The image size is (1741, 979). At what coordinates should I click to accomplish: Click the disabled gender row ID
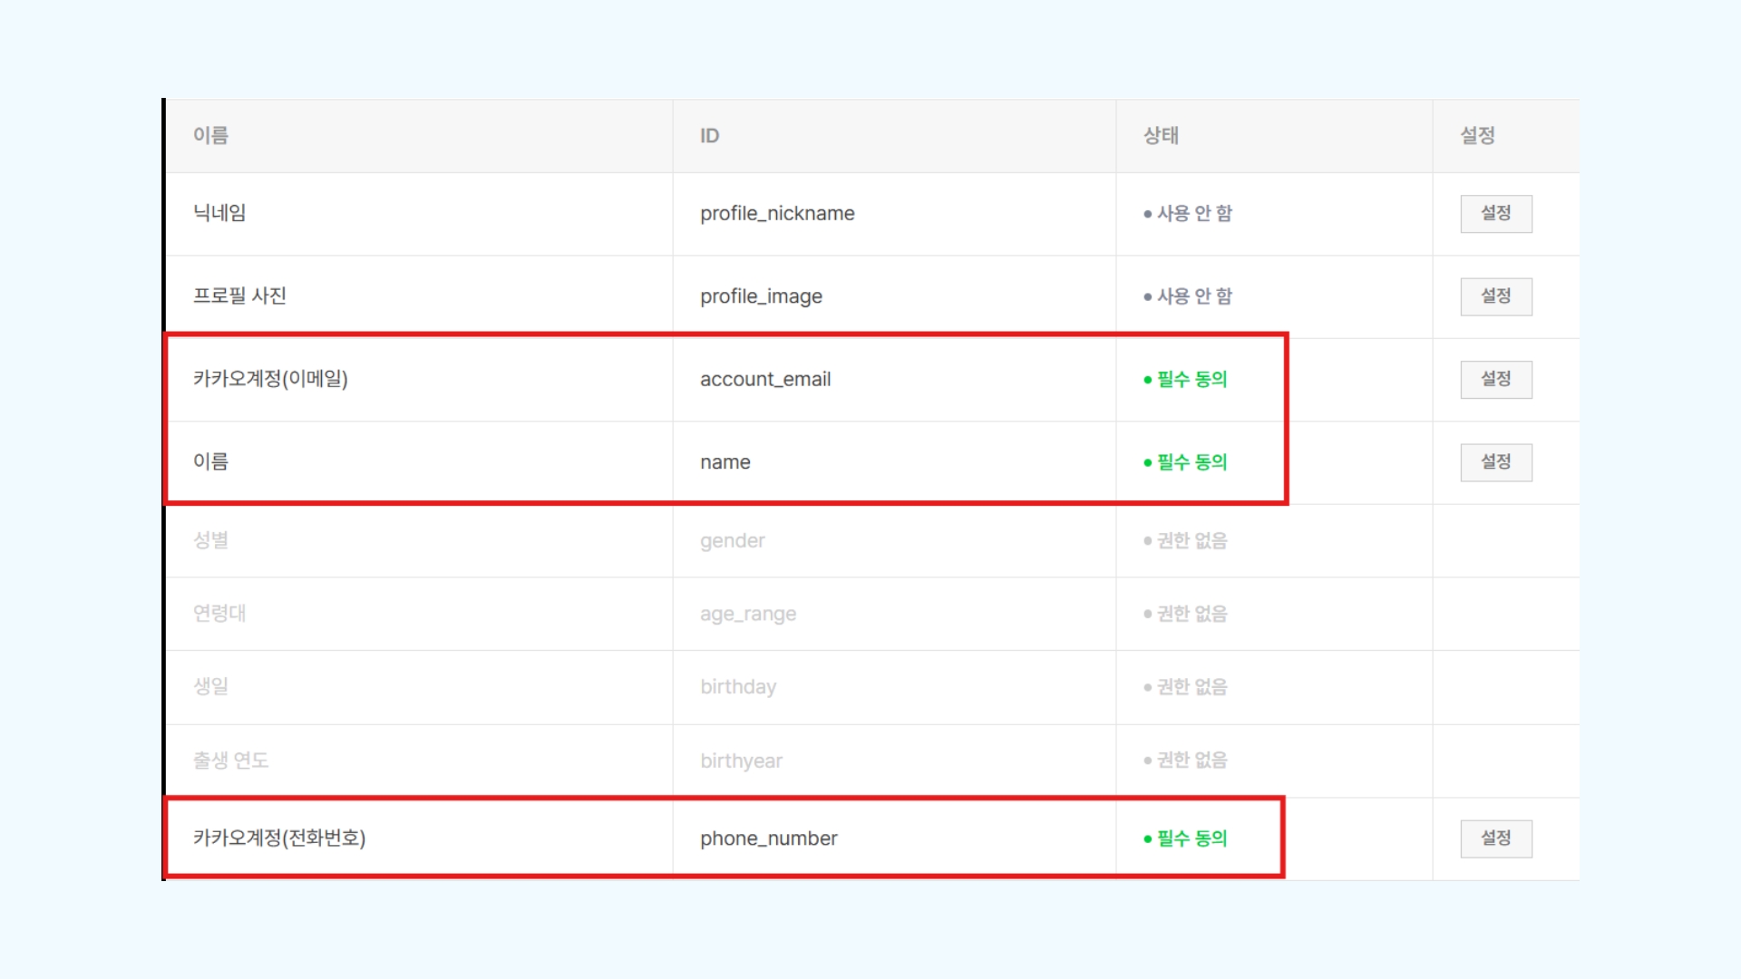pos(732,541)
